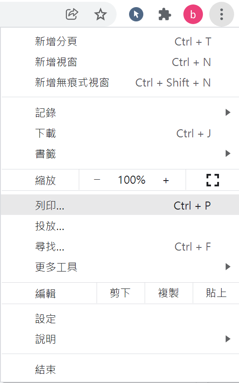Increase zoom with plus button
The height and width of the screenshot is (383, 239).
coord(166,180)
